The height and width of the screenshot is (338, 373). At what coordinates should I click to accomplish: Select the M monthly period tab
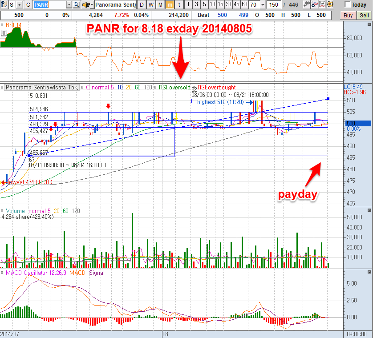click(x=160, y=4)
